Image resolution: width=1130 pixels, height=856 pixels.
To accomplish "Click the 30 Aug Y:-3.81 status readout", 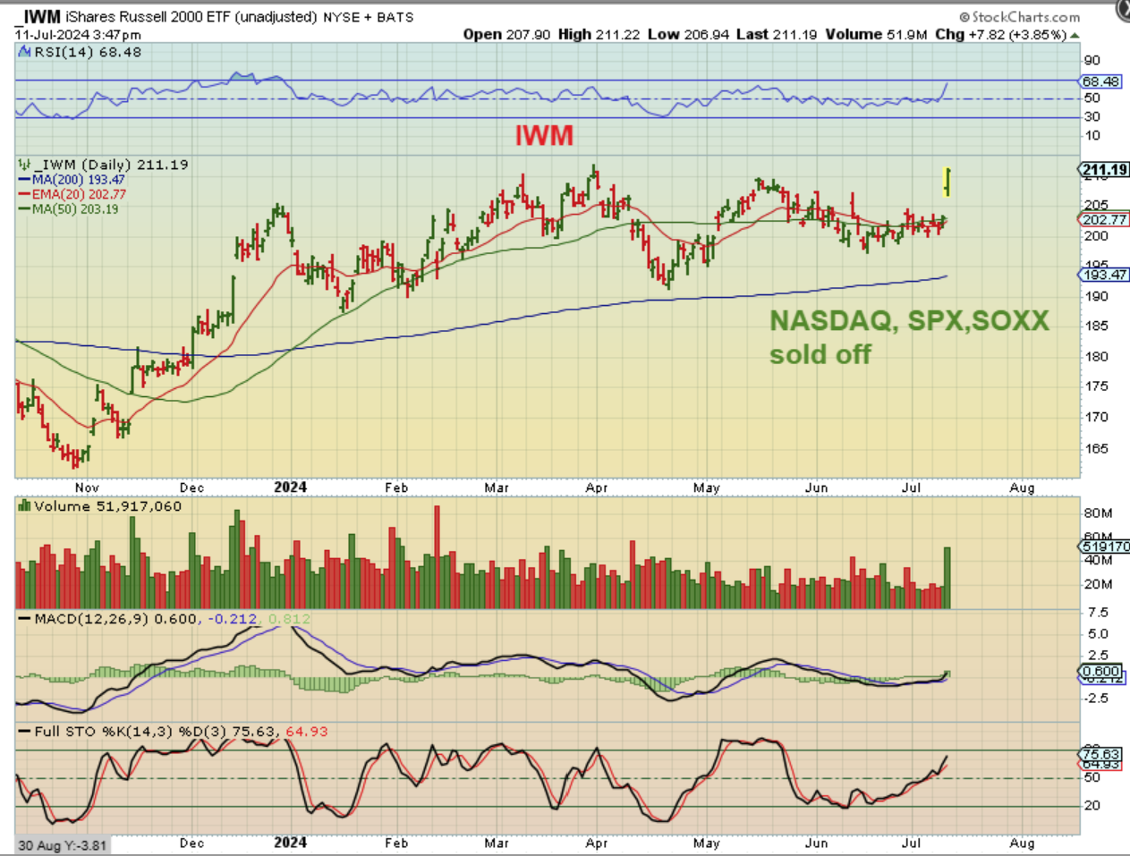I will pyautogui.click(x=63, y=845).
